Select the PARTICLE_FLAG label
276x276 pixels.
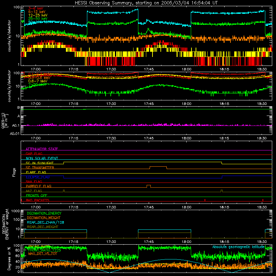pyautogui.click(x=39, y=186)
